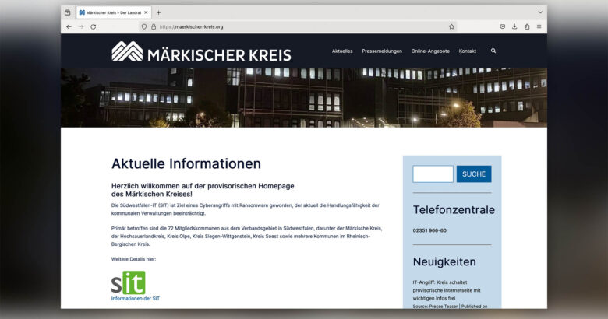Click the Telefonzentrale heading
The height and width of the screenshot is (319, 608).
454,210
